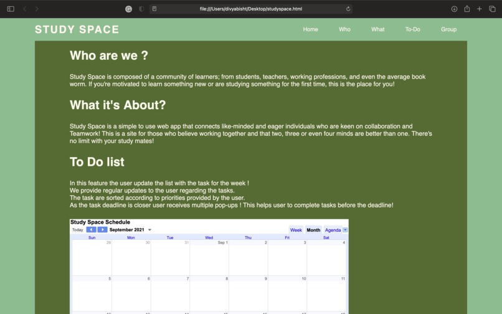Screen dimensions: 502x314
Task: Open the reader page icon in address bar
Action: pyautogui.click(x=154, y=9)
